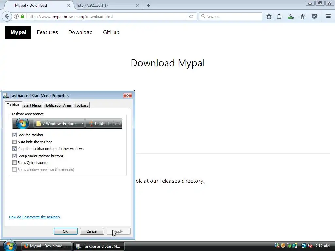The height and width of the screenshot is (251, 335).
Task: Open Download page in site nav
Action: (x=80, y=32)
